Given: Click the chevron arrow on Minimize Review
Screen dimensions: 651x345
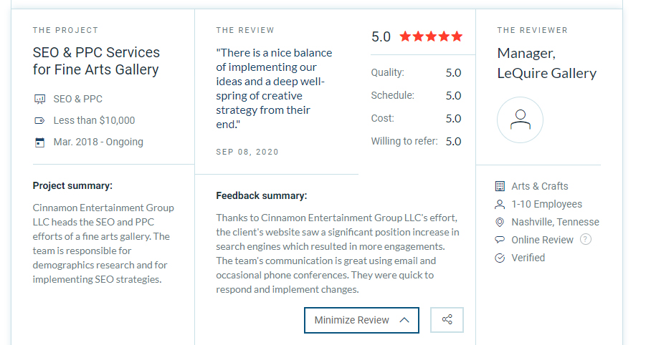Looking at the screenshot, I should [404, 320].
